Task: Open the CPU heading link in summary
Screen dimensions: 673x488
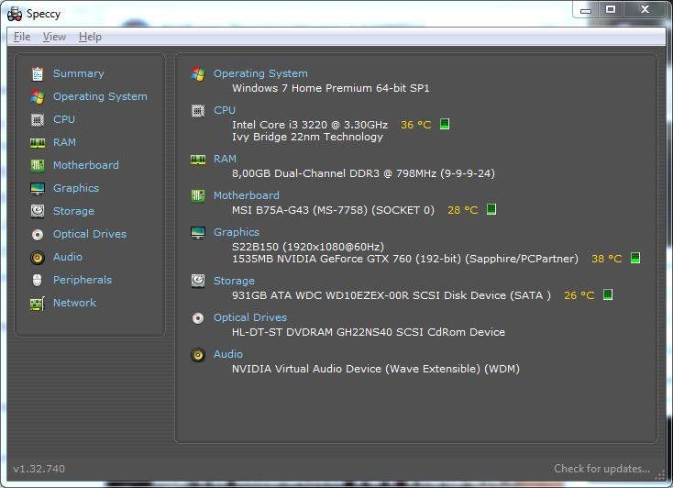Action: point(225,110)
